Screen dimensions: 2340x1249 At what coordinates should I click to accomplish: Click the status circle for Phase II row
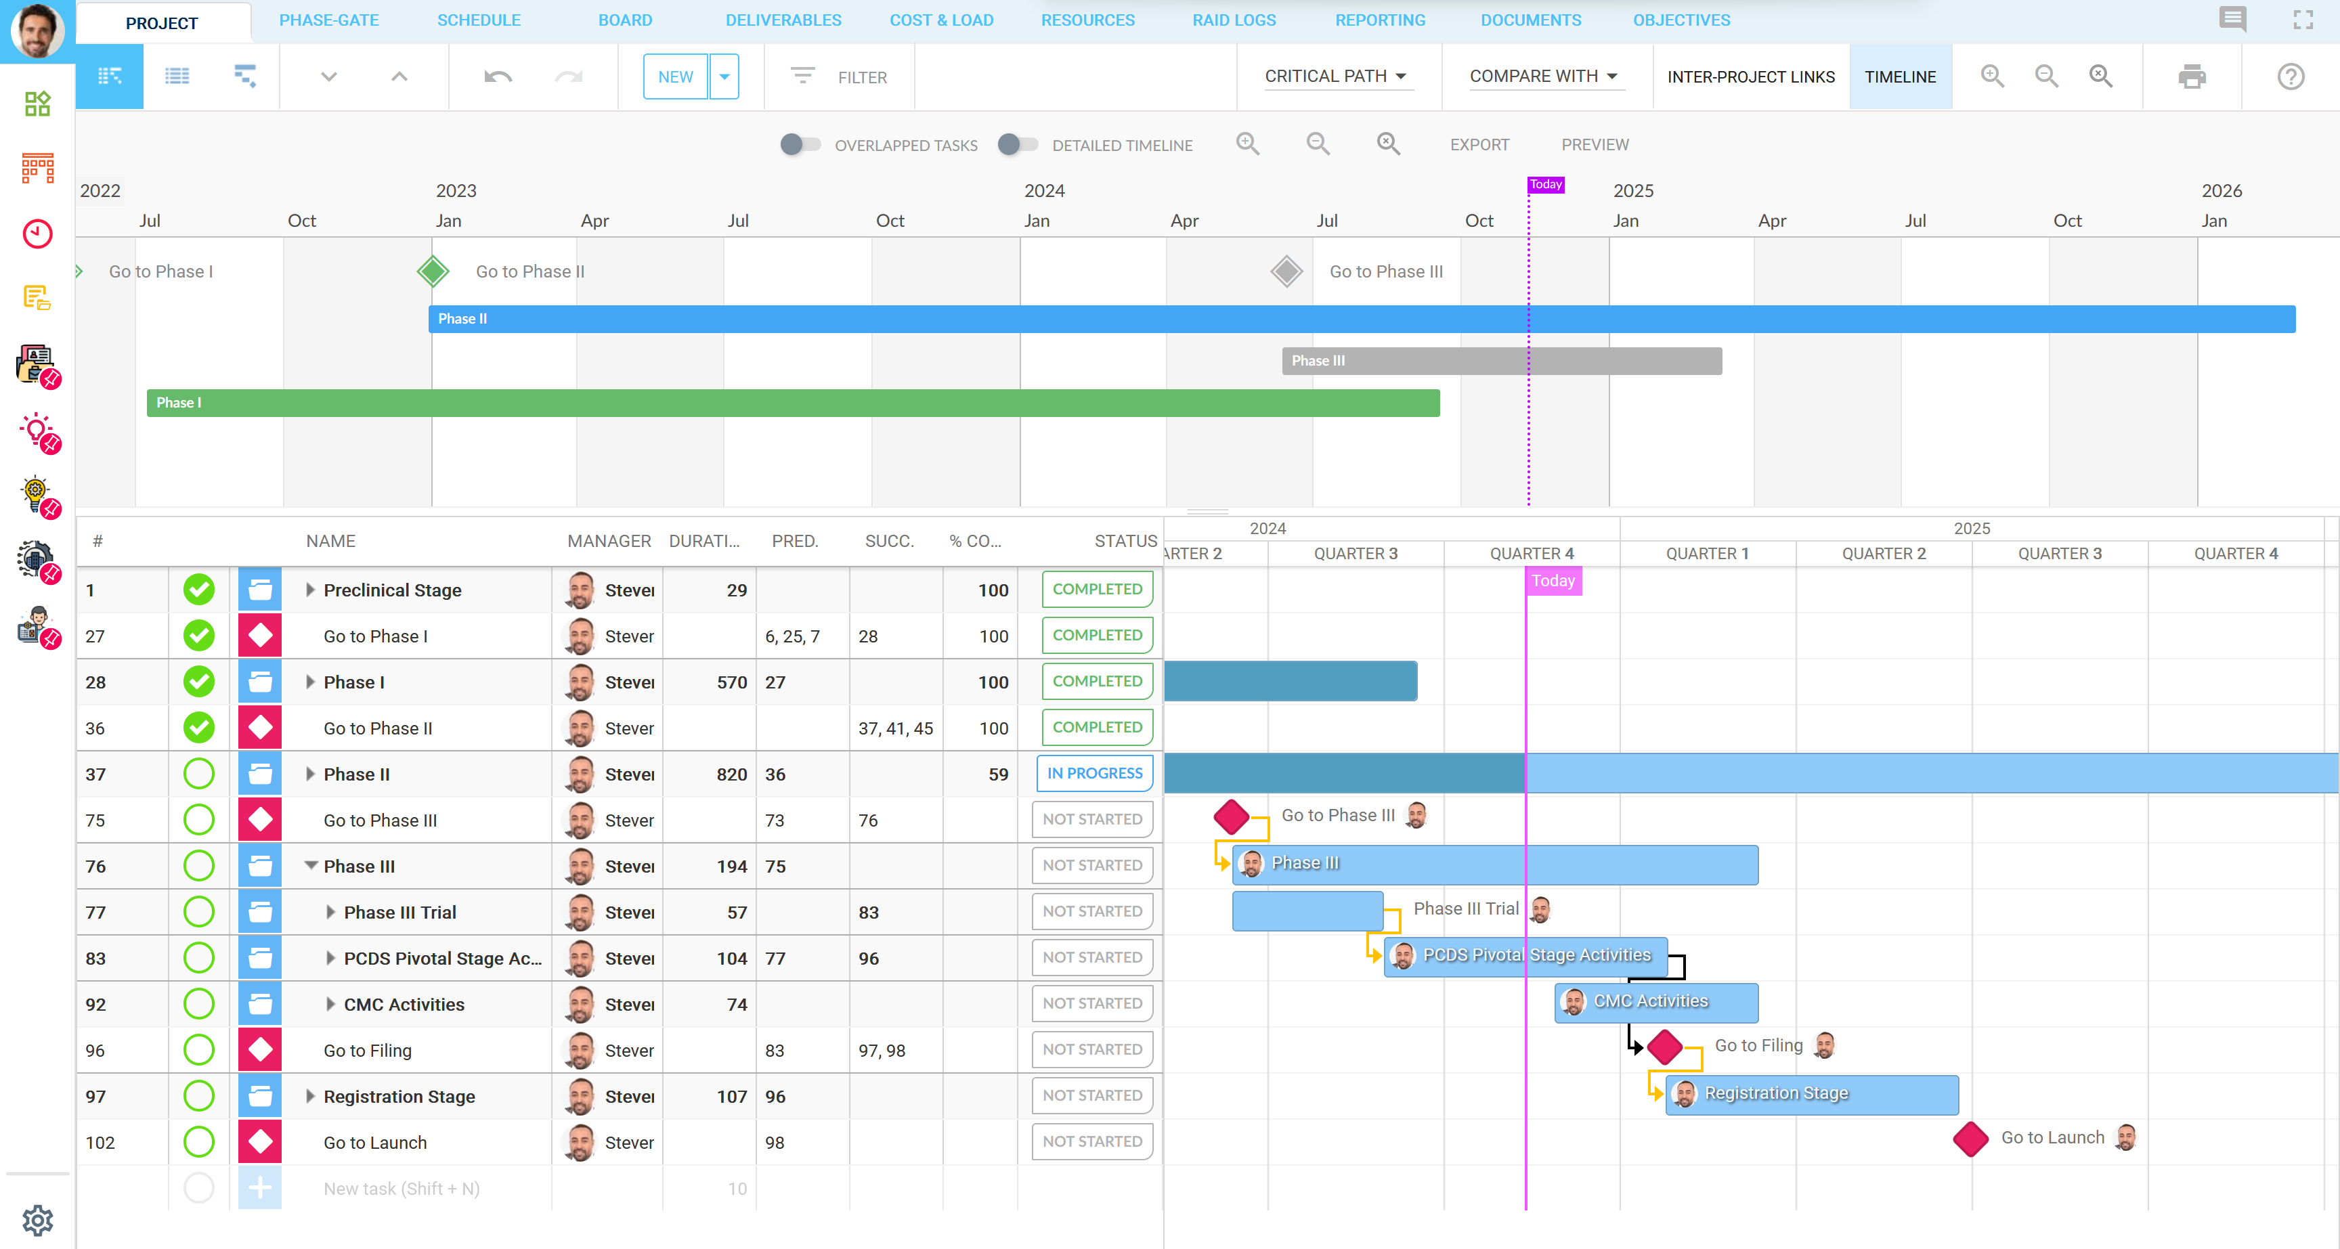199,773
